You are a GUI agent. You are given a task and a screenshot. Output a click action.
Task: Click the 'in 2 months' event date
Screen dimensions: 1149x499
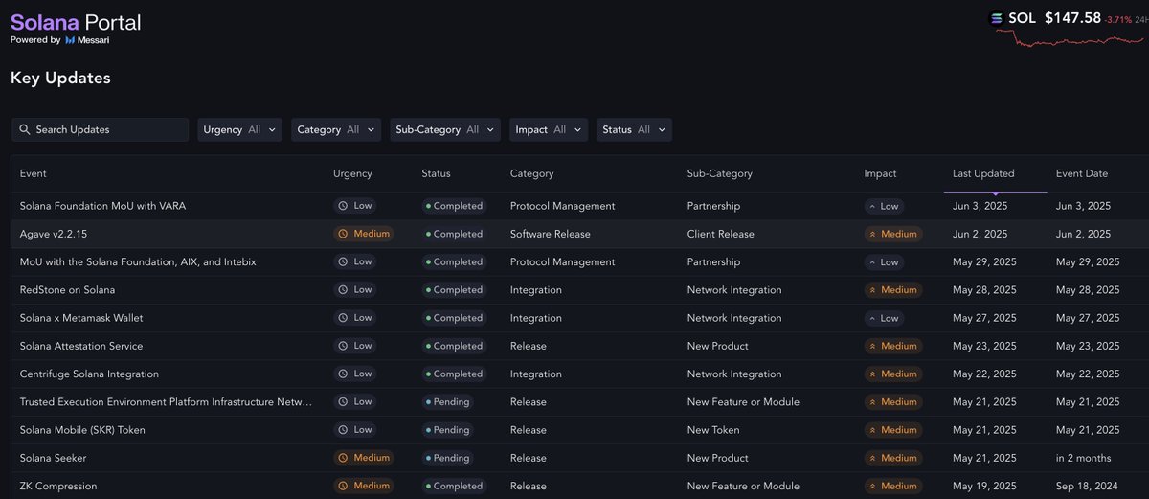[1084, 458]
